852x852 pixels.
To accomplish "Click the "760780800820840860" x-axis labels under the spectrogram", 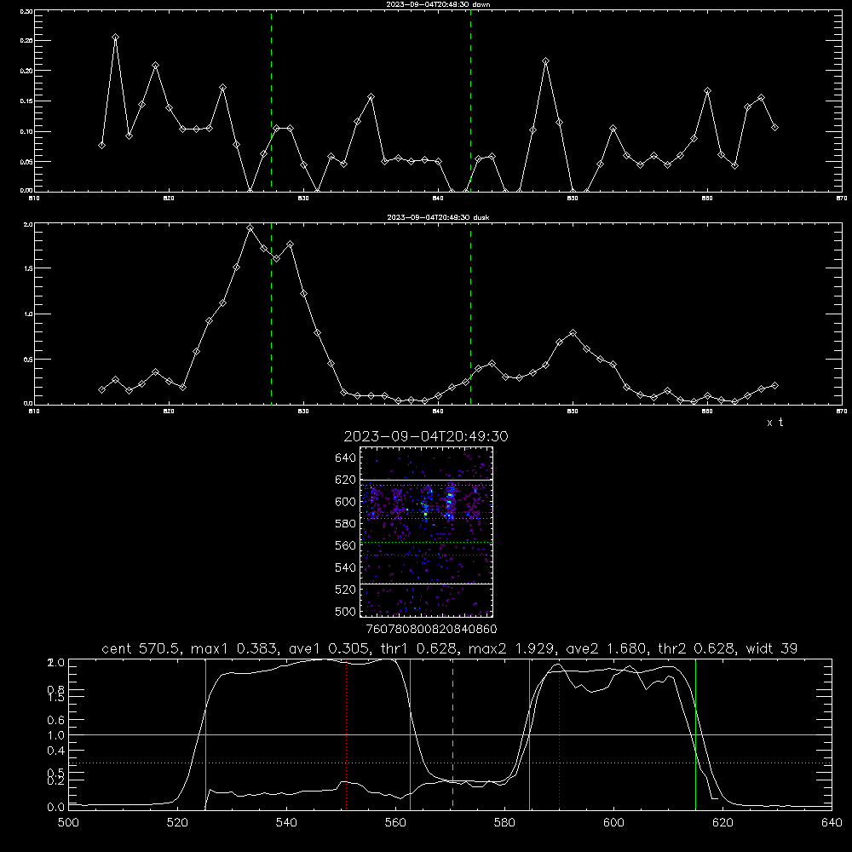I will tap(431, 629).
